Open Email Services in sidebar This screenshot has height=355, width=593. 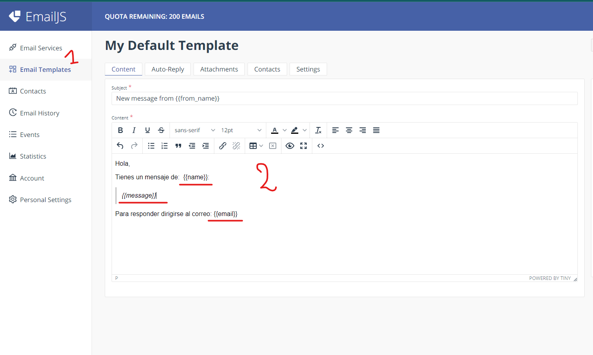pyautogui.click(x=41, y=48)
